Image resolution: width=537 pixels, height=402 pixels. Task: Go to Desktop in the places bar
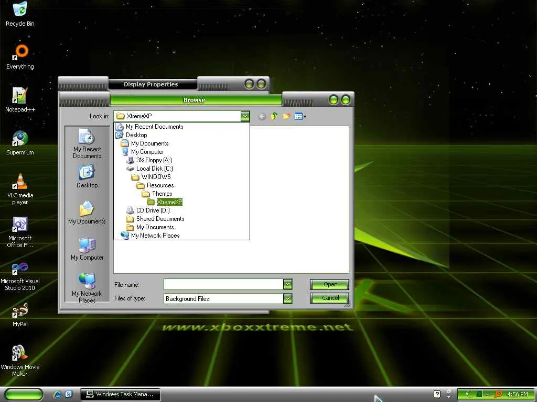tap(87, 176)
